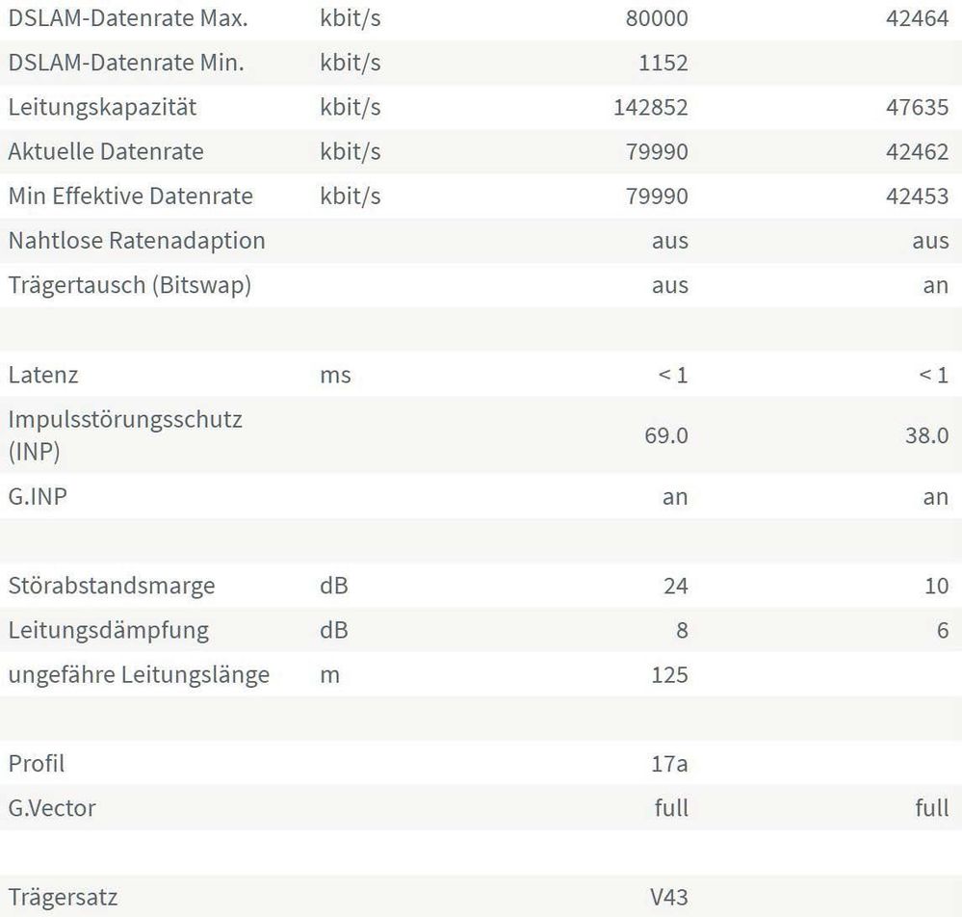Click the Trägertausch (Bitswap) label
The height and width of the screenshot is (917, 962).
[x=129, y=285]
